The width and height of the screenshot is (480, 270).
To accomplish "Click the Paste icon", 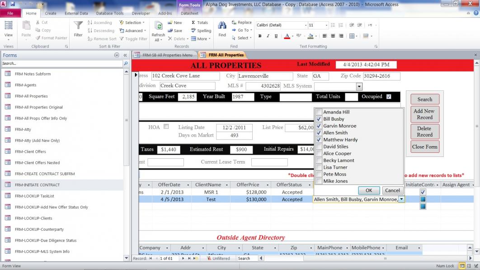I will (26, 29).
